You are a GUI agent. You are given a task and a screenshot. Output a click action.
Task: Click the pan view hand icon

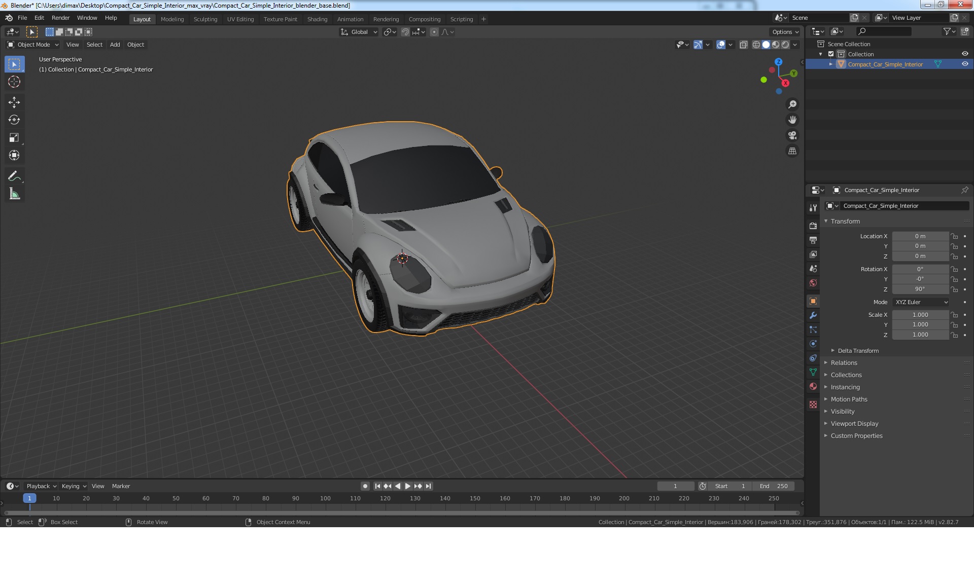pos(792,120)
